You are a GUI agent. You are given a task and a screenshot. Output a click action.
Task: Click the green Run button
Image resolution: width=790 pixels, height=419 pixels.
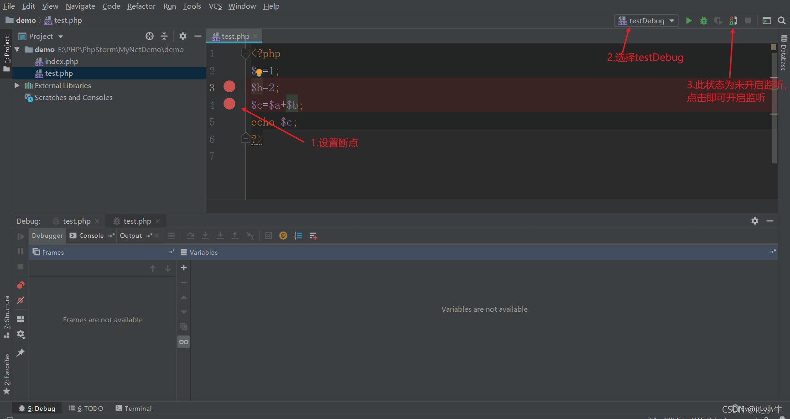tap(689, 21)
